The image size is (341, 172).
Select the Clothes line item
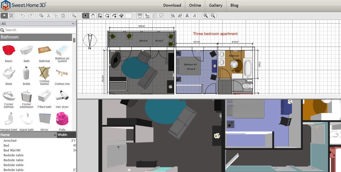(62, 76)
